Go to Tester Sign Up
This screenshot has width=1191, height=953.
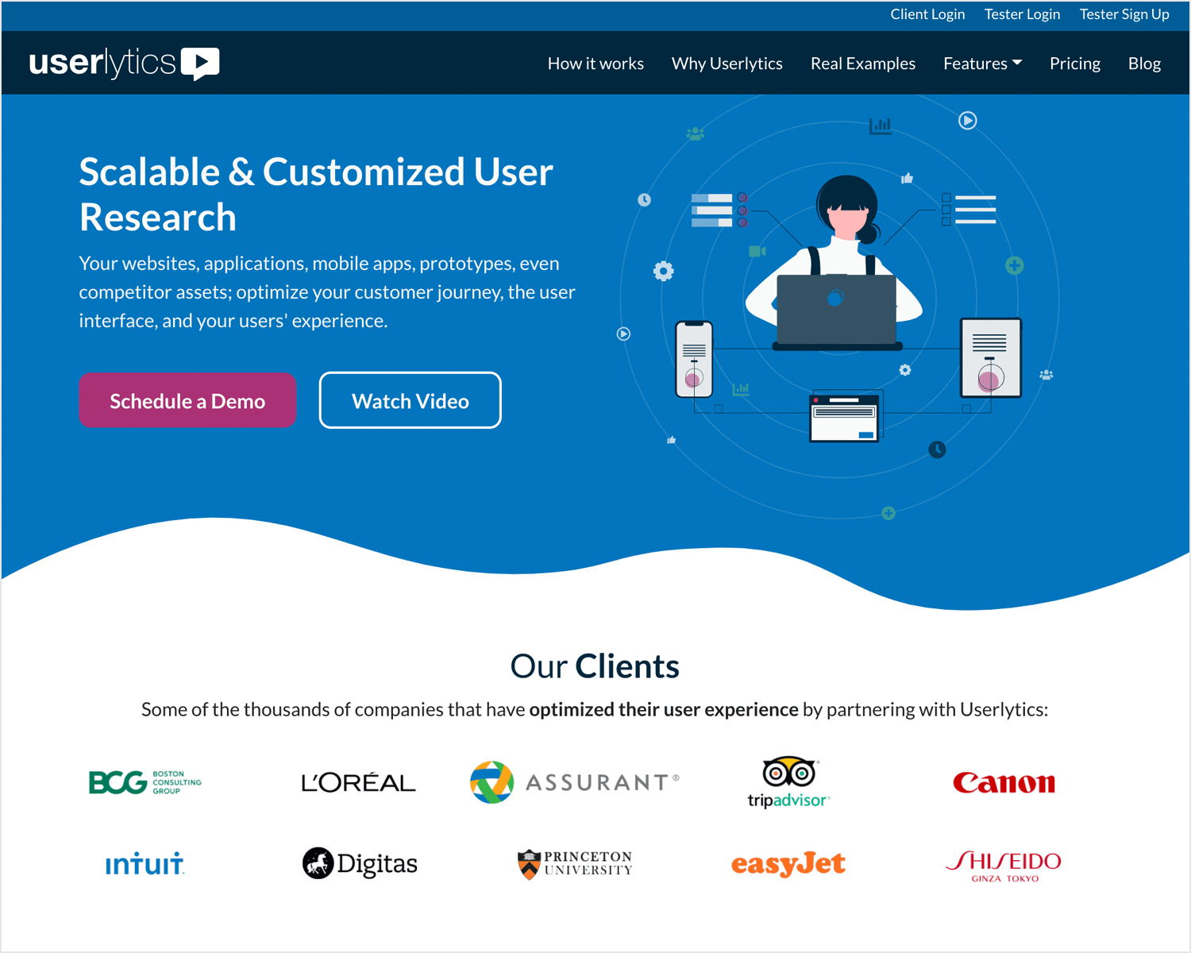tap(1124, 14)
